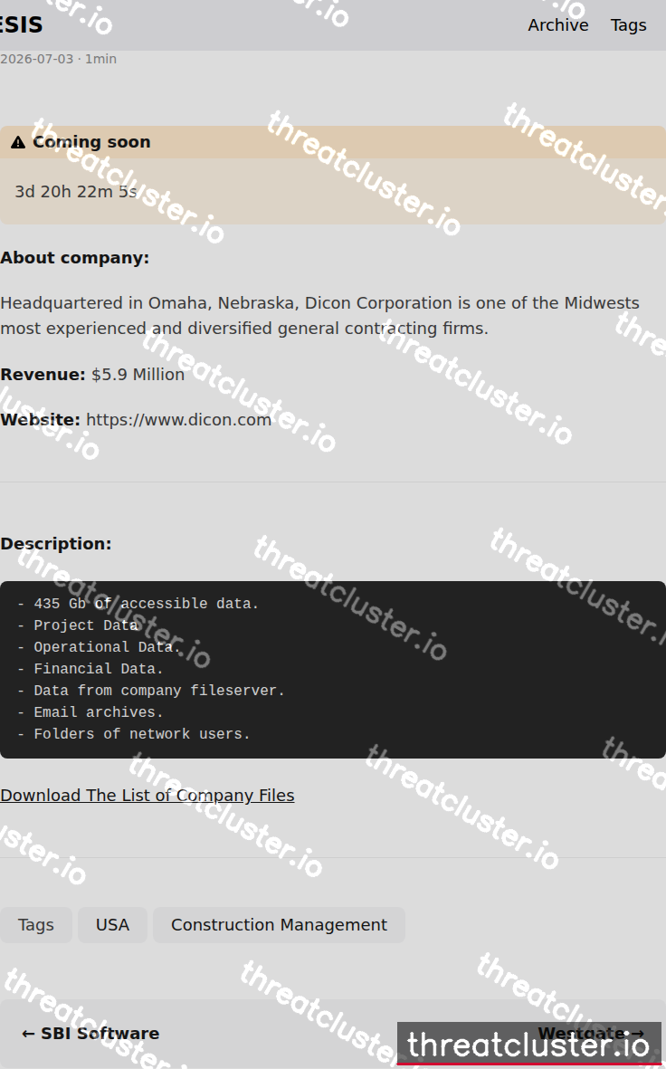Image resolution: width=666 pixels, height=1069 pixels.
Task: Select the USA tag
Action: coord(112,925)
